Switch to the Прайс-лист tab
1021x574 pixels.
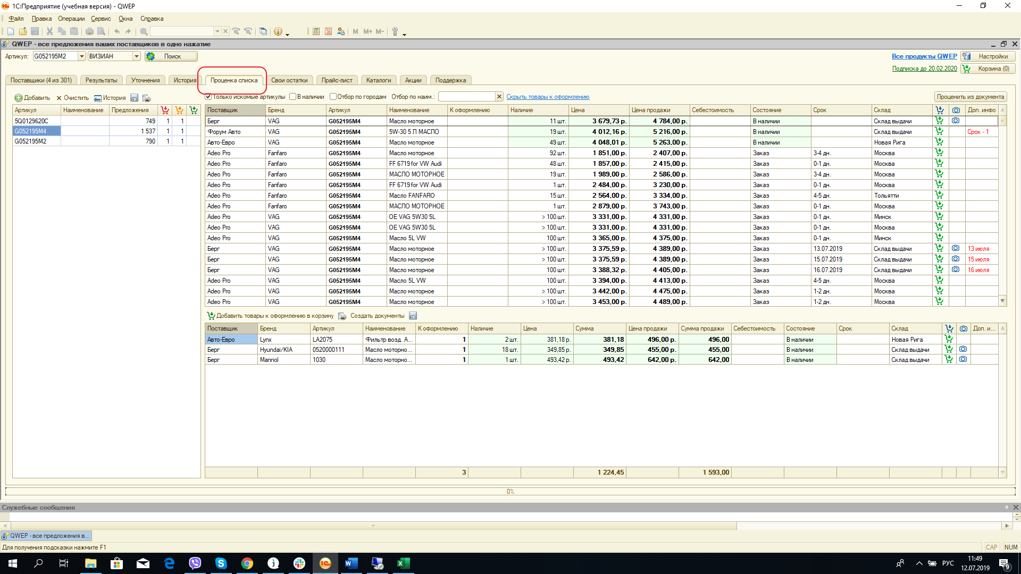(337, 80)
